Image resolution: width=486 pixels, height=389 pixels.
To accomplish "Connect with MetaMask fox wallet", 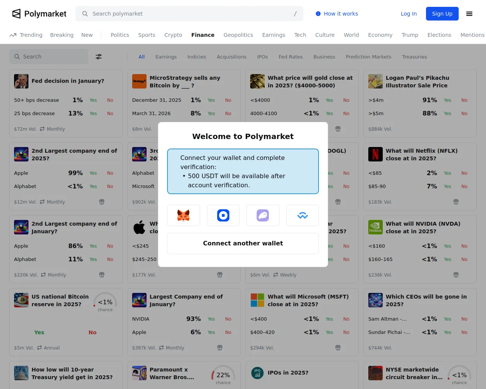I will [x=183, y=215].
